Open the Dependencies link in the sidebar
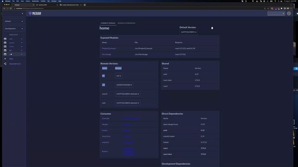Screen dimensions: 298x167 tap(15, 64)
